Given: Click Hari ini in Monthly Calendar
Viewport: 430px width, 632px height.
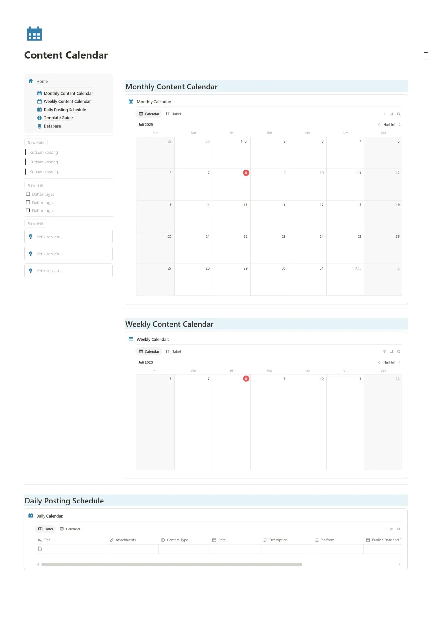Looking at the screenshot, I should (389, 125).
